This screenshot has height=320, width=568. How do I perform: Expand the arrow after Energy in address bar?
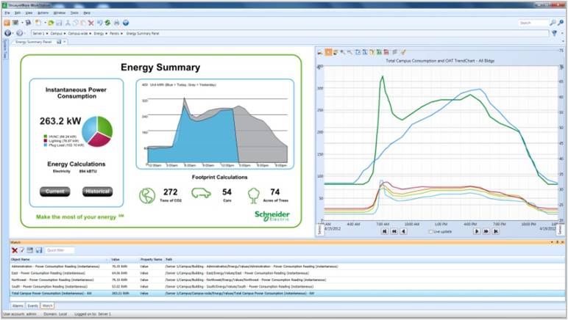pyautogui.click(x=107, y=33)
